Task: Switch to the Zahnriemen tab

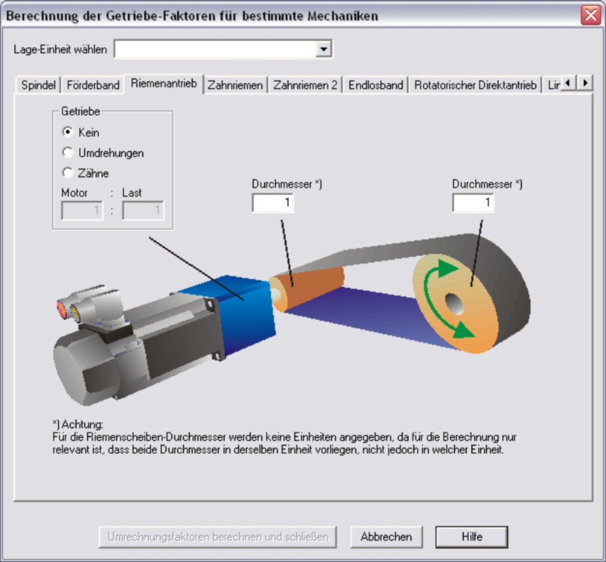Action: pos(235,85)
